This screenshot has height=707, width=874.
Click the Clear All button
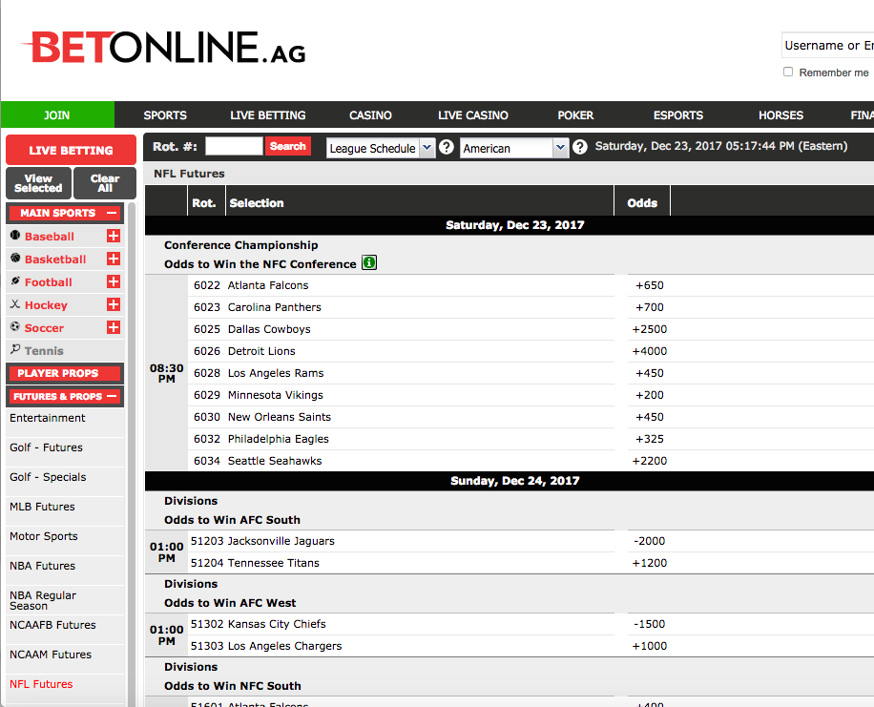[105, 183]
